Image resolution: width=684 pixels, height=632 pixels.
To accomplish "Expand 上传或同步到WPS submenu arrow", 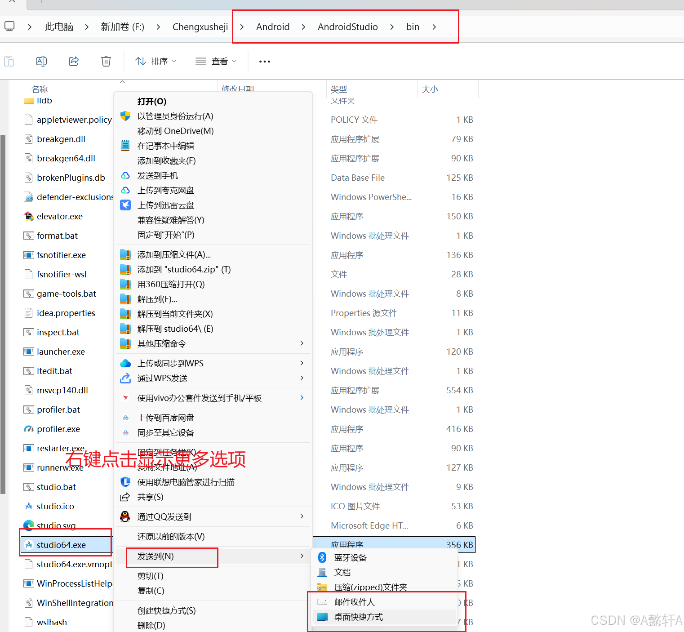I will [x=302, y=363].
